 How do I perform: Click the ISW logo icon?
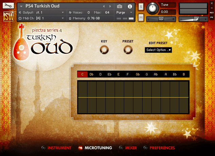(x=9, y=17)
